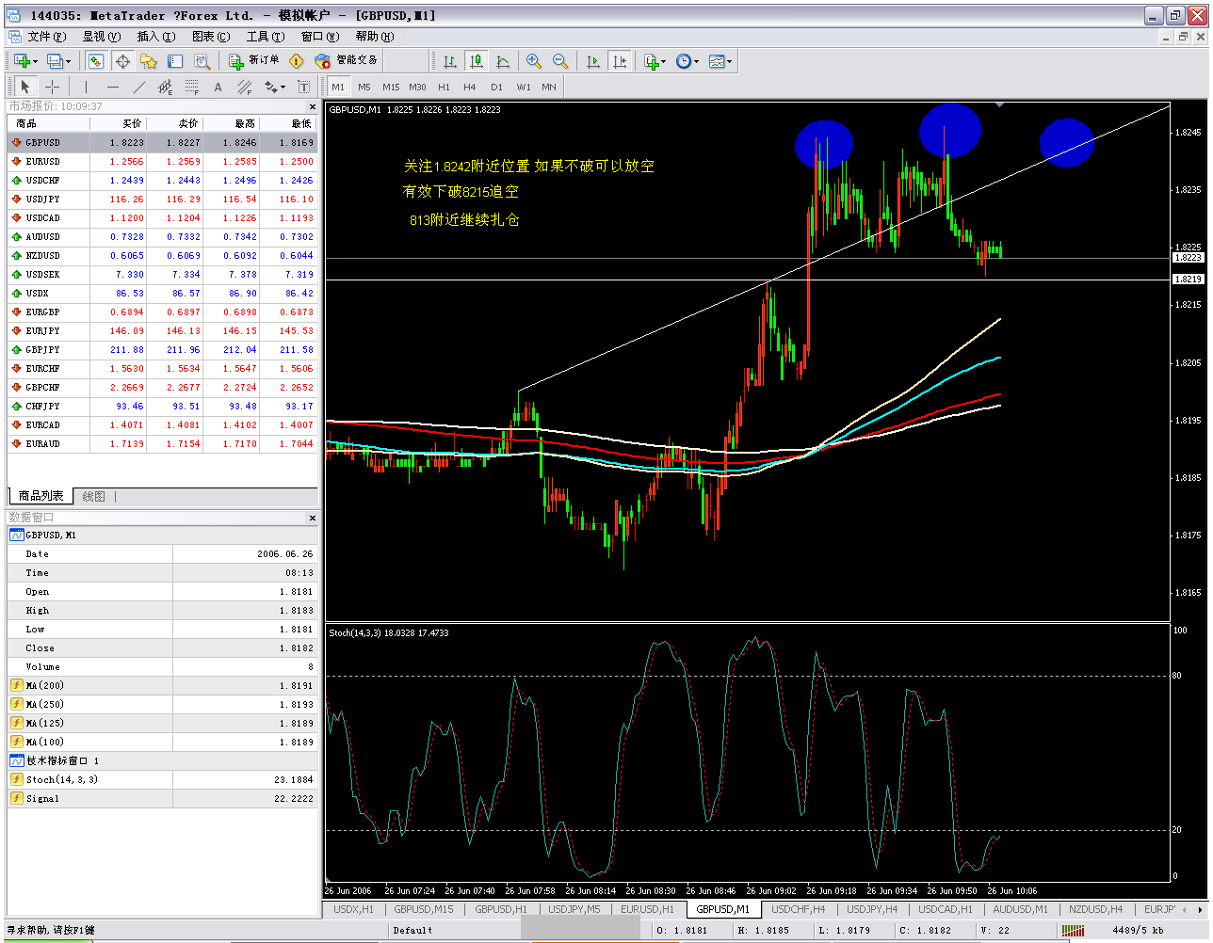Switch to the EURUSD,H1 chart tab
The image size is (1213, 943).
pyautogui.click(x=647, y=909)
